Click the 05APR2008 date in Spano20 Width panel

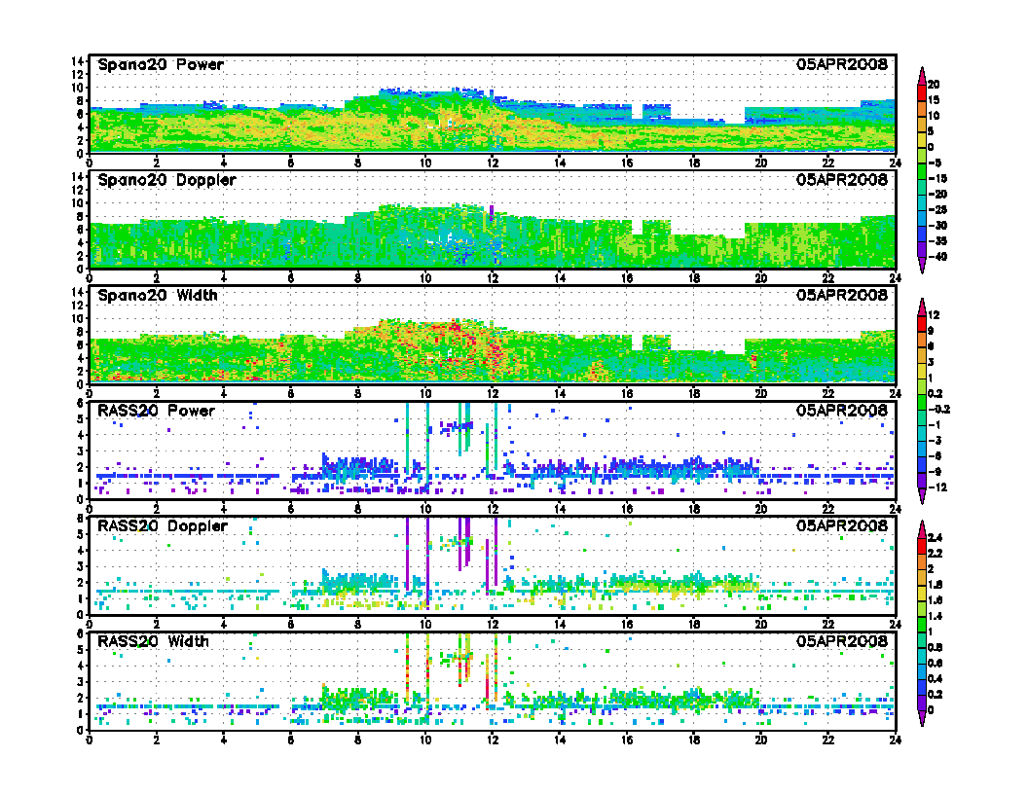pyautogui.click(x=842, y=295)
